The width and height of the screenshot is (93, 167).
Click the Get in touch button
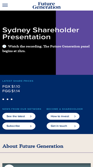[63, 126]
